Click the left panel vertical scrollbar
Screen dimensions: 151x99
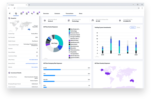click(x=40, y=50)
